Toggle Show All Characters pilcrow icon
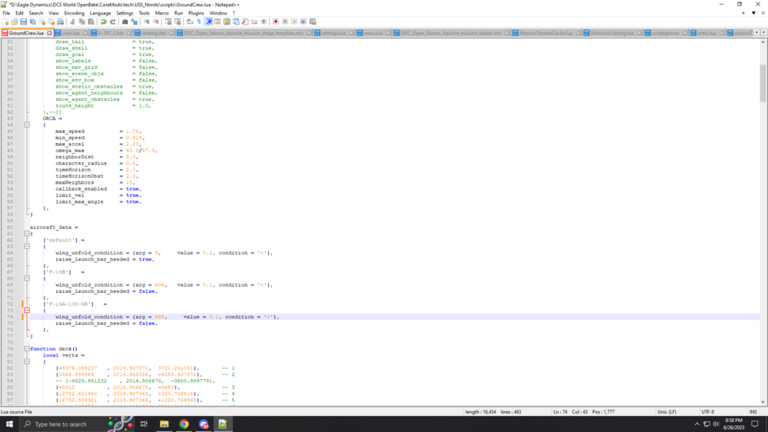Image resolution: width=768 pixels, height=432 pixels. 199,22
